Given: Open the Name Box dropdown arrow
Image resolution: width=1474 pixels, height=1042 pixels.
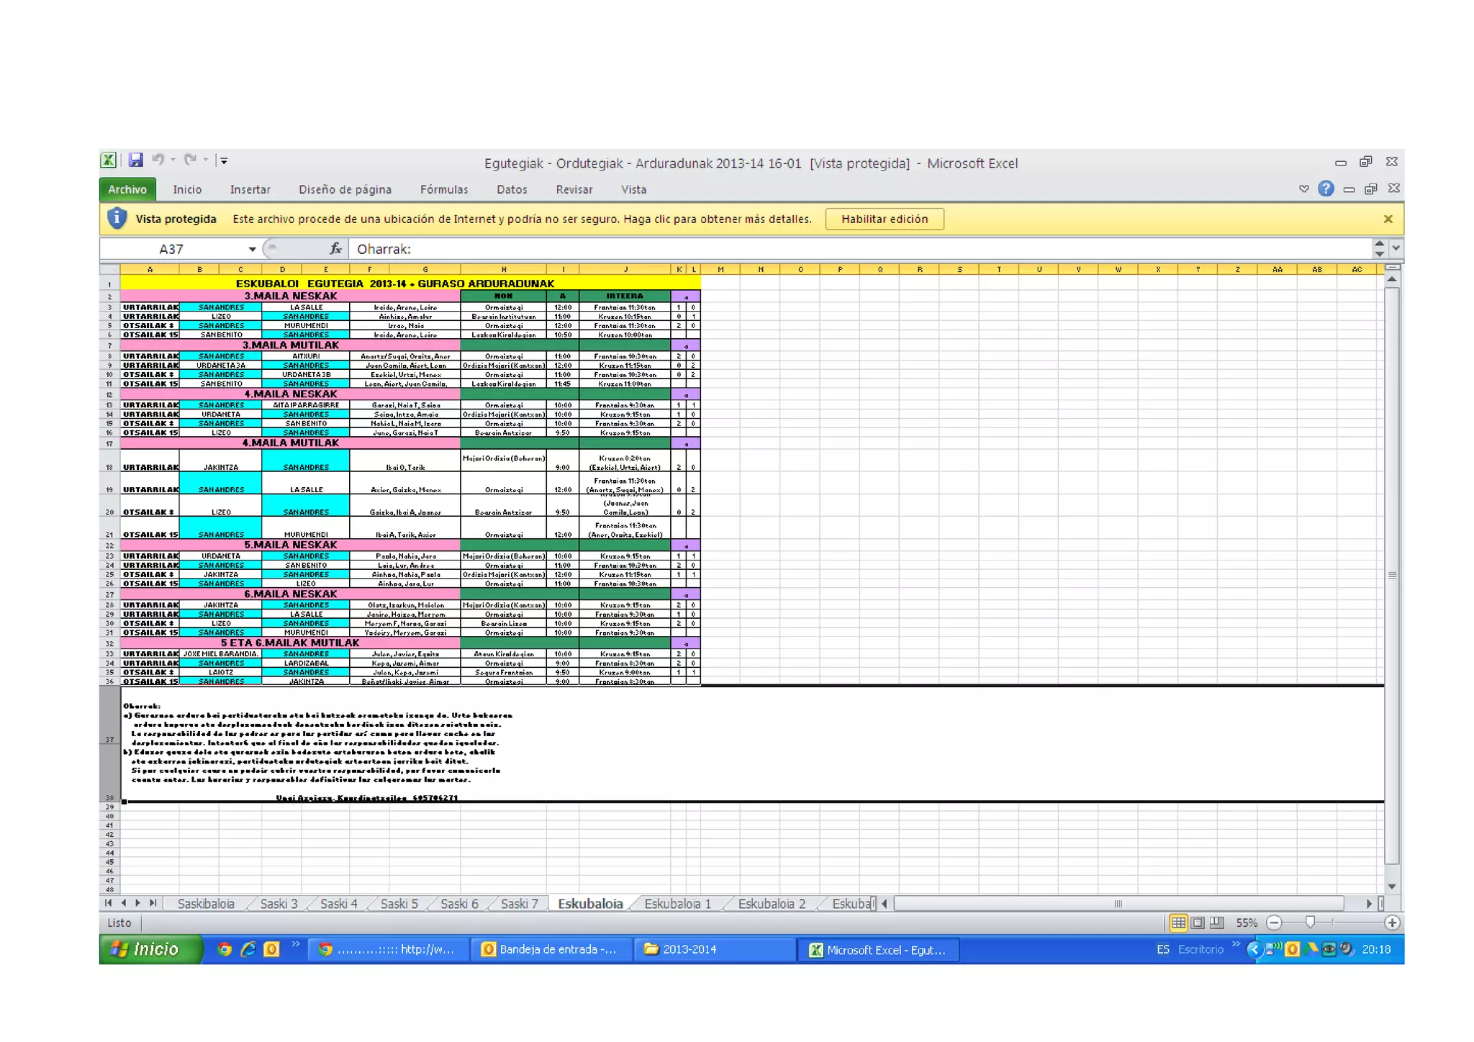Looking at the screenshot, I should (252, 249).
